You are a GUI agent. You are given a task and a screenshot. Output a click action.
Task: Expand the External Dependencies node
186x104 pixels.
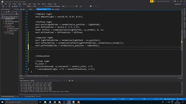(x=4, y=22)
